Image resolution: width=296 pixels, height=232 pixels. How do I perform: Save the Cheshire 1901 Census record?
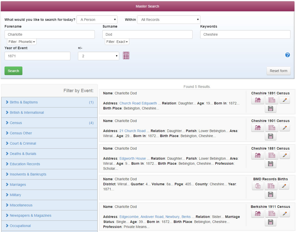coord(271,136)
